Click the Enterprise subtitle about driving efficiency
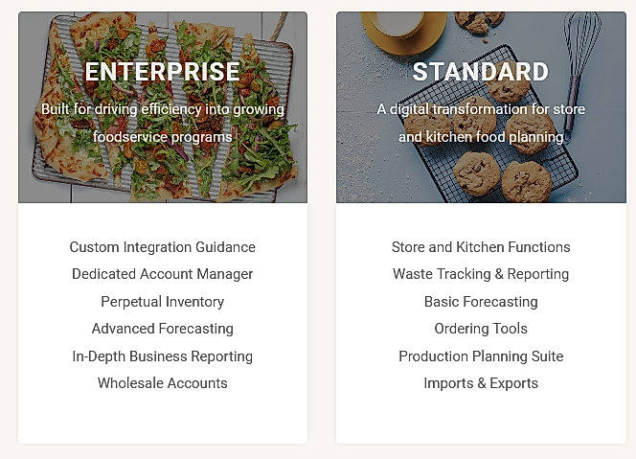Viewport: 636px width, 459px height. (162, 123)
